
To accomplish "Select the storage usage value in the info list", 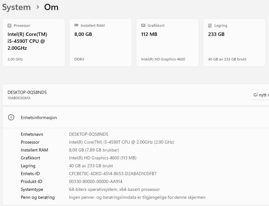I will (x=91, y=166).
